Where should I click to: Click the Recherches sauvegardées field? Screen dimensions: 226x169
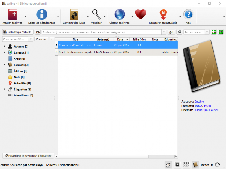click(194, 32)
